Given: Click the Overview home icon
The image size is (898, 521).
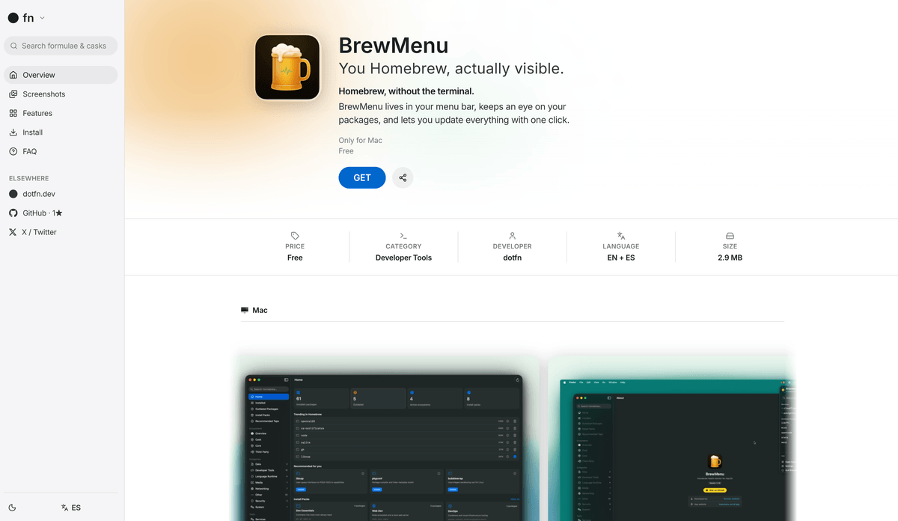Looking at the screenshot, I should coord(13,75).
